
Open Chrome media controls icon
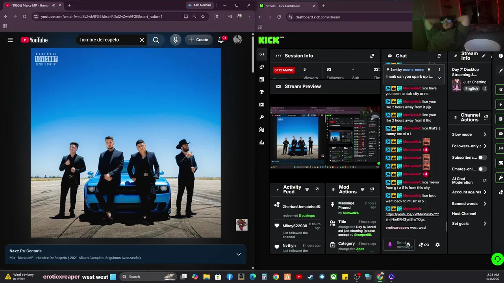pyautogui.click(x=230, y=17)
